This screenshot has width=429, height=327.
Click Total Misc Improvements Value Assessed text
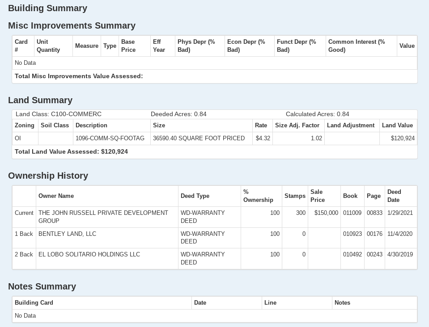[x=79, y=76]
